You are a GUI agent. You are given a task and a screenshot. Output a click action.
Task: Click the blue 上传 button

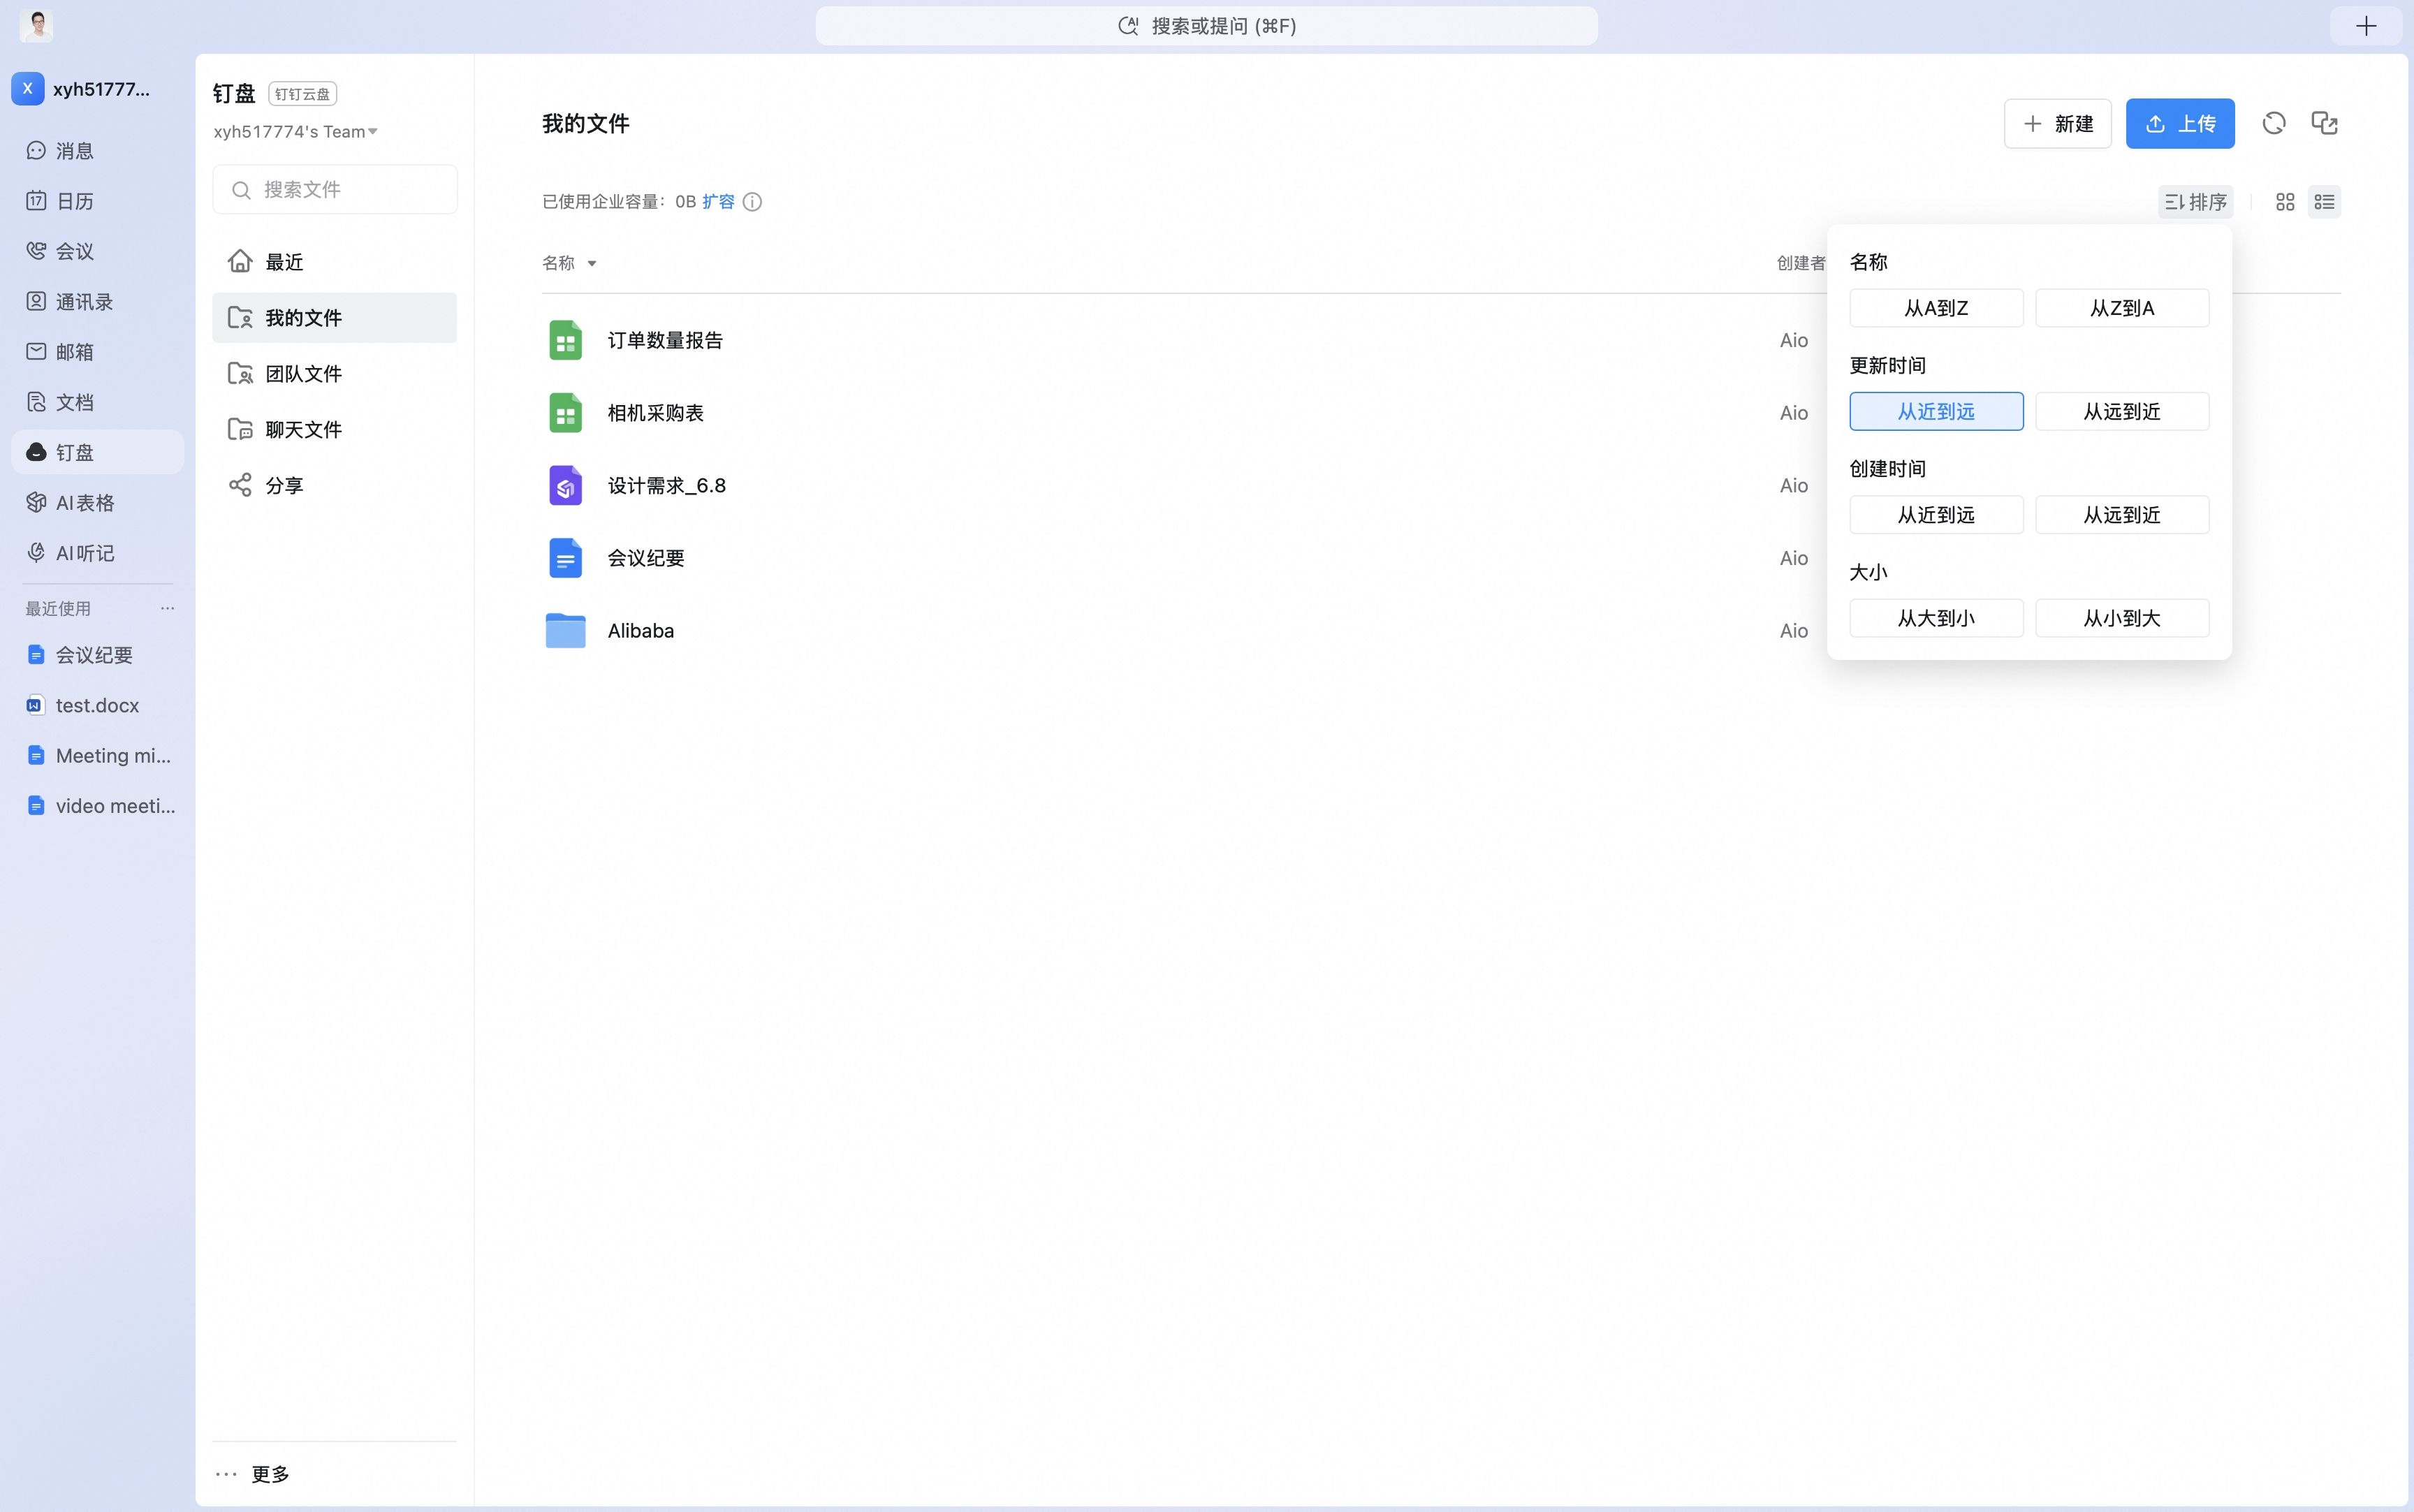[x=2180, y=124]
